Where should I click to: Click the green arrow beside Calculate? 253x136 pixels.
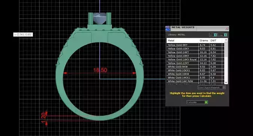click(x=206, y=102)
